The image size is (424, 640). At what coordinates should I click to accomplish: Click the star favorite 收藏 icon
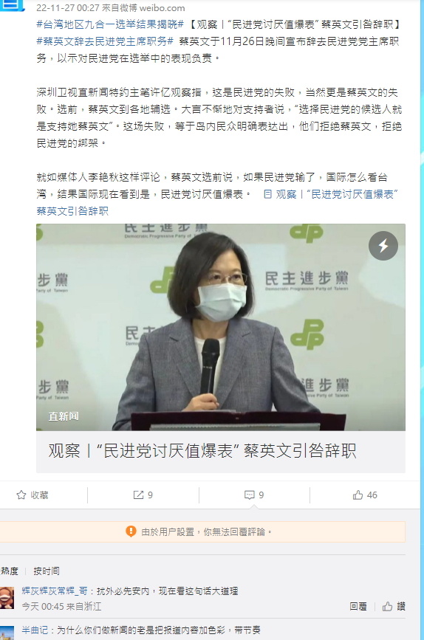point(21,495)
